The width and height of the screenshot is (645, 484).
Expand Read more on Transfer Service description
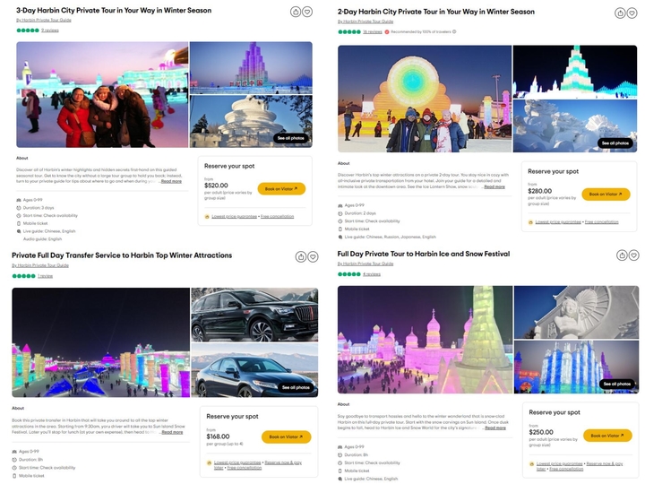pyautogui.click(x=172, y=432)
